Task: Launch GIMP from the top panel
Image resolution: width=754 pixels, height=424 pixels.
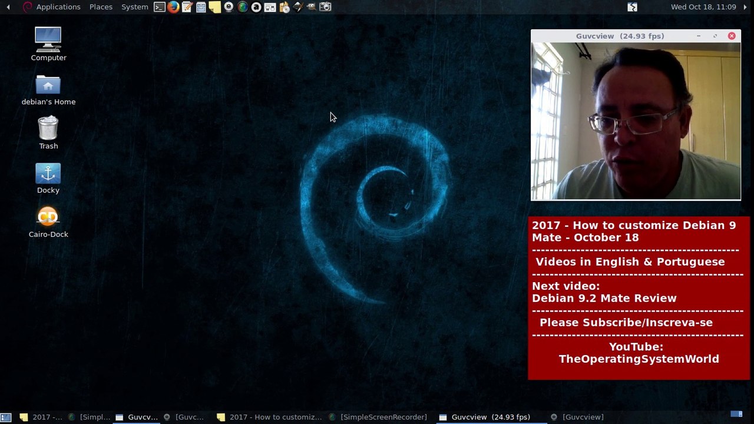Action: click(312, 7)
